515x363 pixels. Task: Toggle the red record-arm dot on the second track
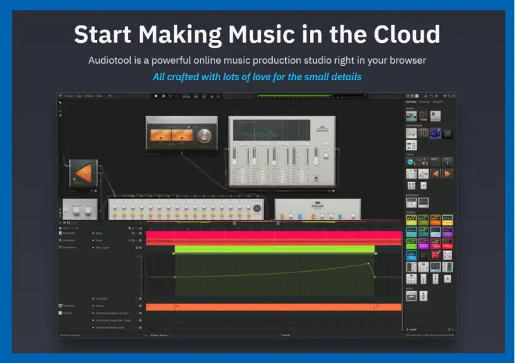point(129,241)
